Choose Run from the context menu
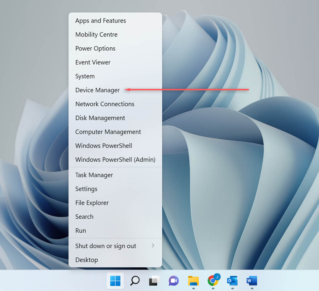 [81, 230]
